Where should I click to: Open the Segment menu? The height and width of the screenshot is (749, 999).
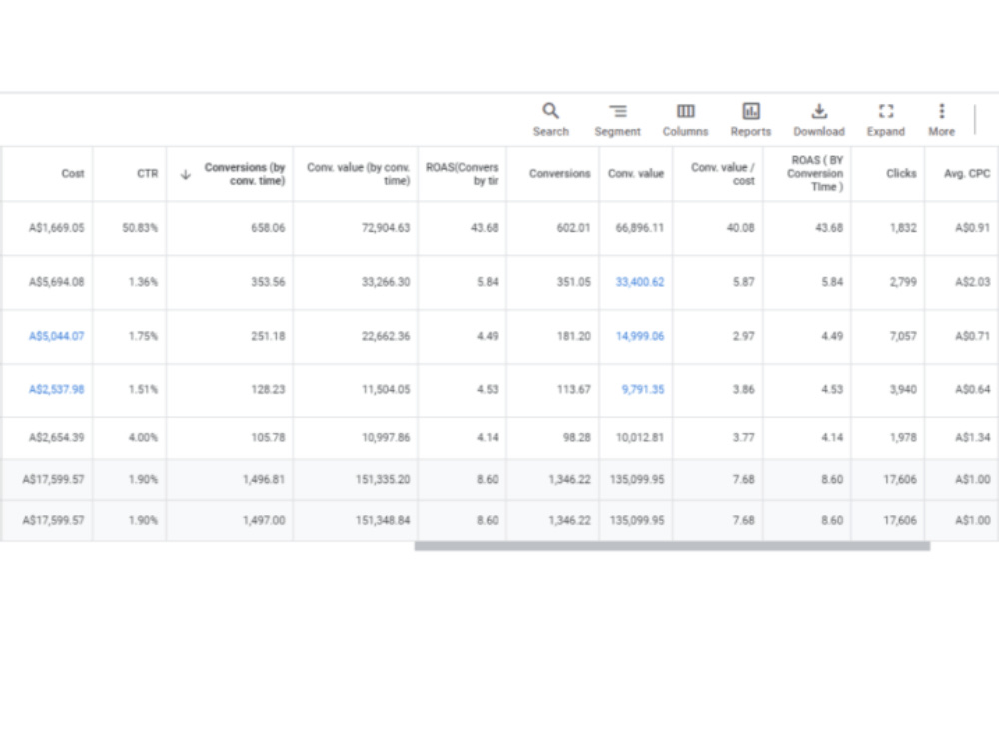pos(617,120)
